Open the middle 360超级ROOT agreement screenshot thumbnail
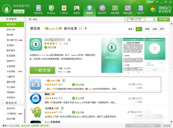 pos(133,55)
